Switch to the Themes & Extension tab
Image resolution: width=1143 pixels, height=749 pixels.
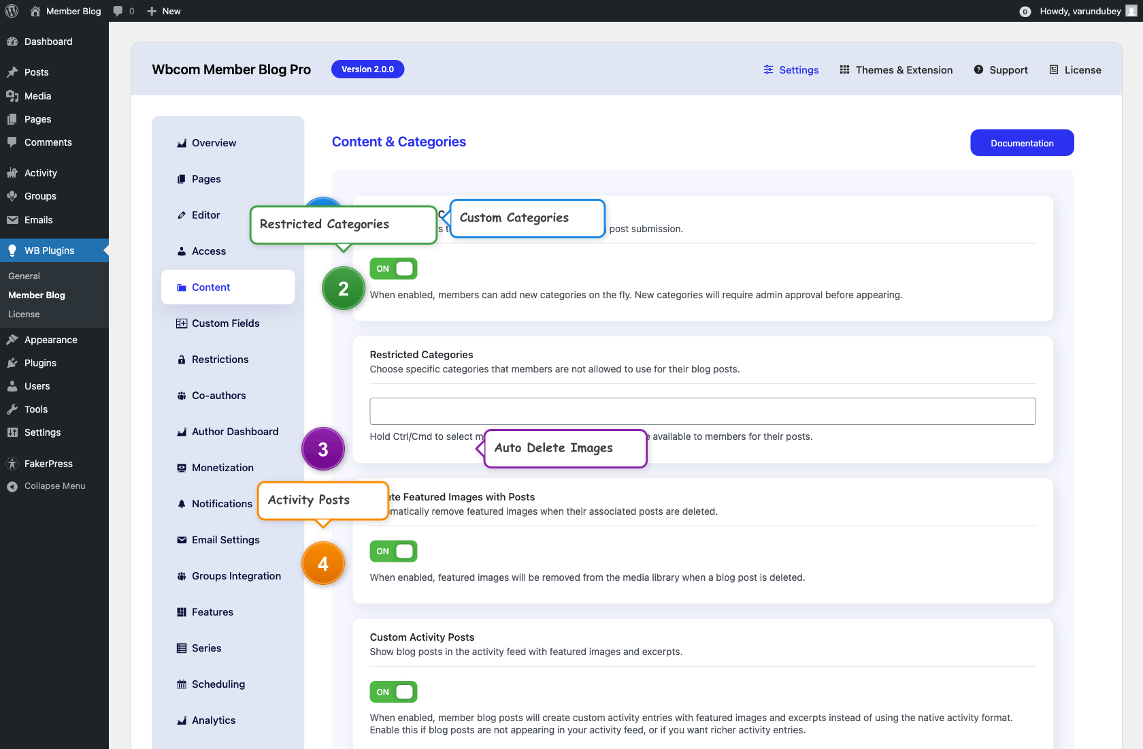coord(895,69)
